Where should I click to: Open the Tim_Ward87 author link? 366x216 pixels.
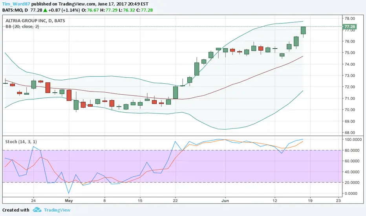click(x=16, y=4)
